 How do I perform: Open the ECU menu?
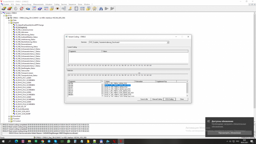(12, 4)
